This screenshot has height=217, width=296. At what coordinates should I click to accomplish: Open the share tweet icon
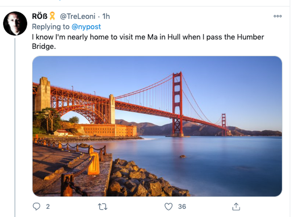[236, 206]
